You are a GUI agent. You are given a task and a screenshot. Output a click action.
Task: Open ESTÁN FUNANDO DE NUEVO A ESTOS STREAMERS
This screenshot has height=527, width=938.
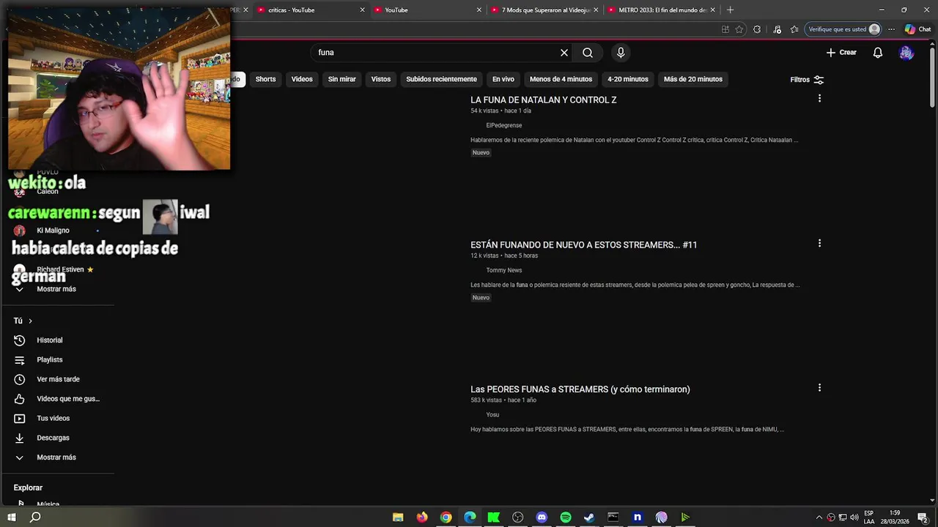pos(584,244)
